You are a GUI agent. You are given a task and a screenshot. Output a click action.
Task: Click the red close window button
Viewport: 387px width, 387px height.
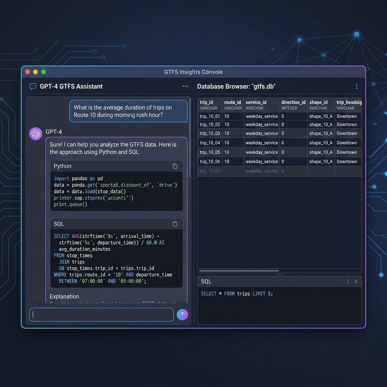(27, 72)
